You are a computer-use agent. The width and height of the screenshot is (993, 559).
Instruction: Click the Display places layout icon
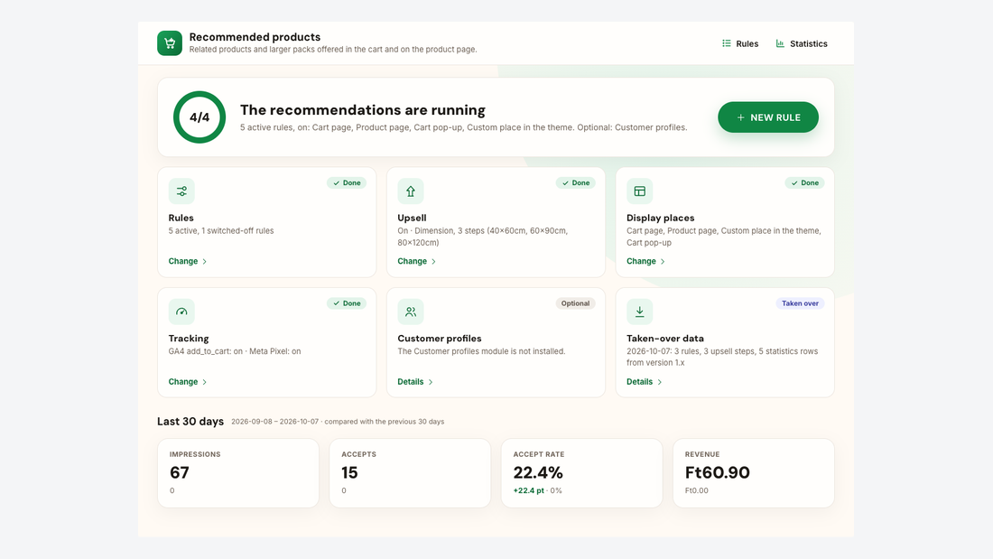pyautogui.click(x=640, y=191)
